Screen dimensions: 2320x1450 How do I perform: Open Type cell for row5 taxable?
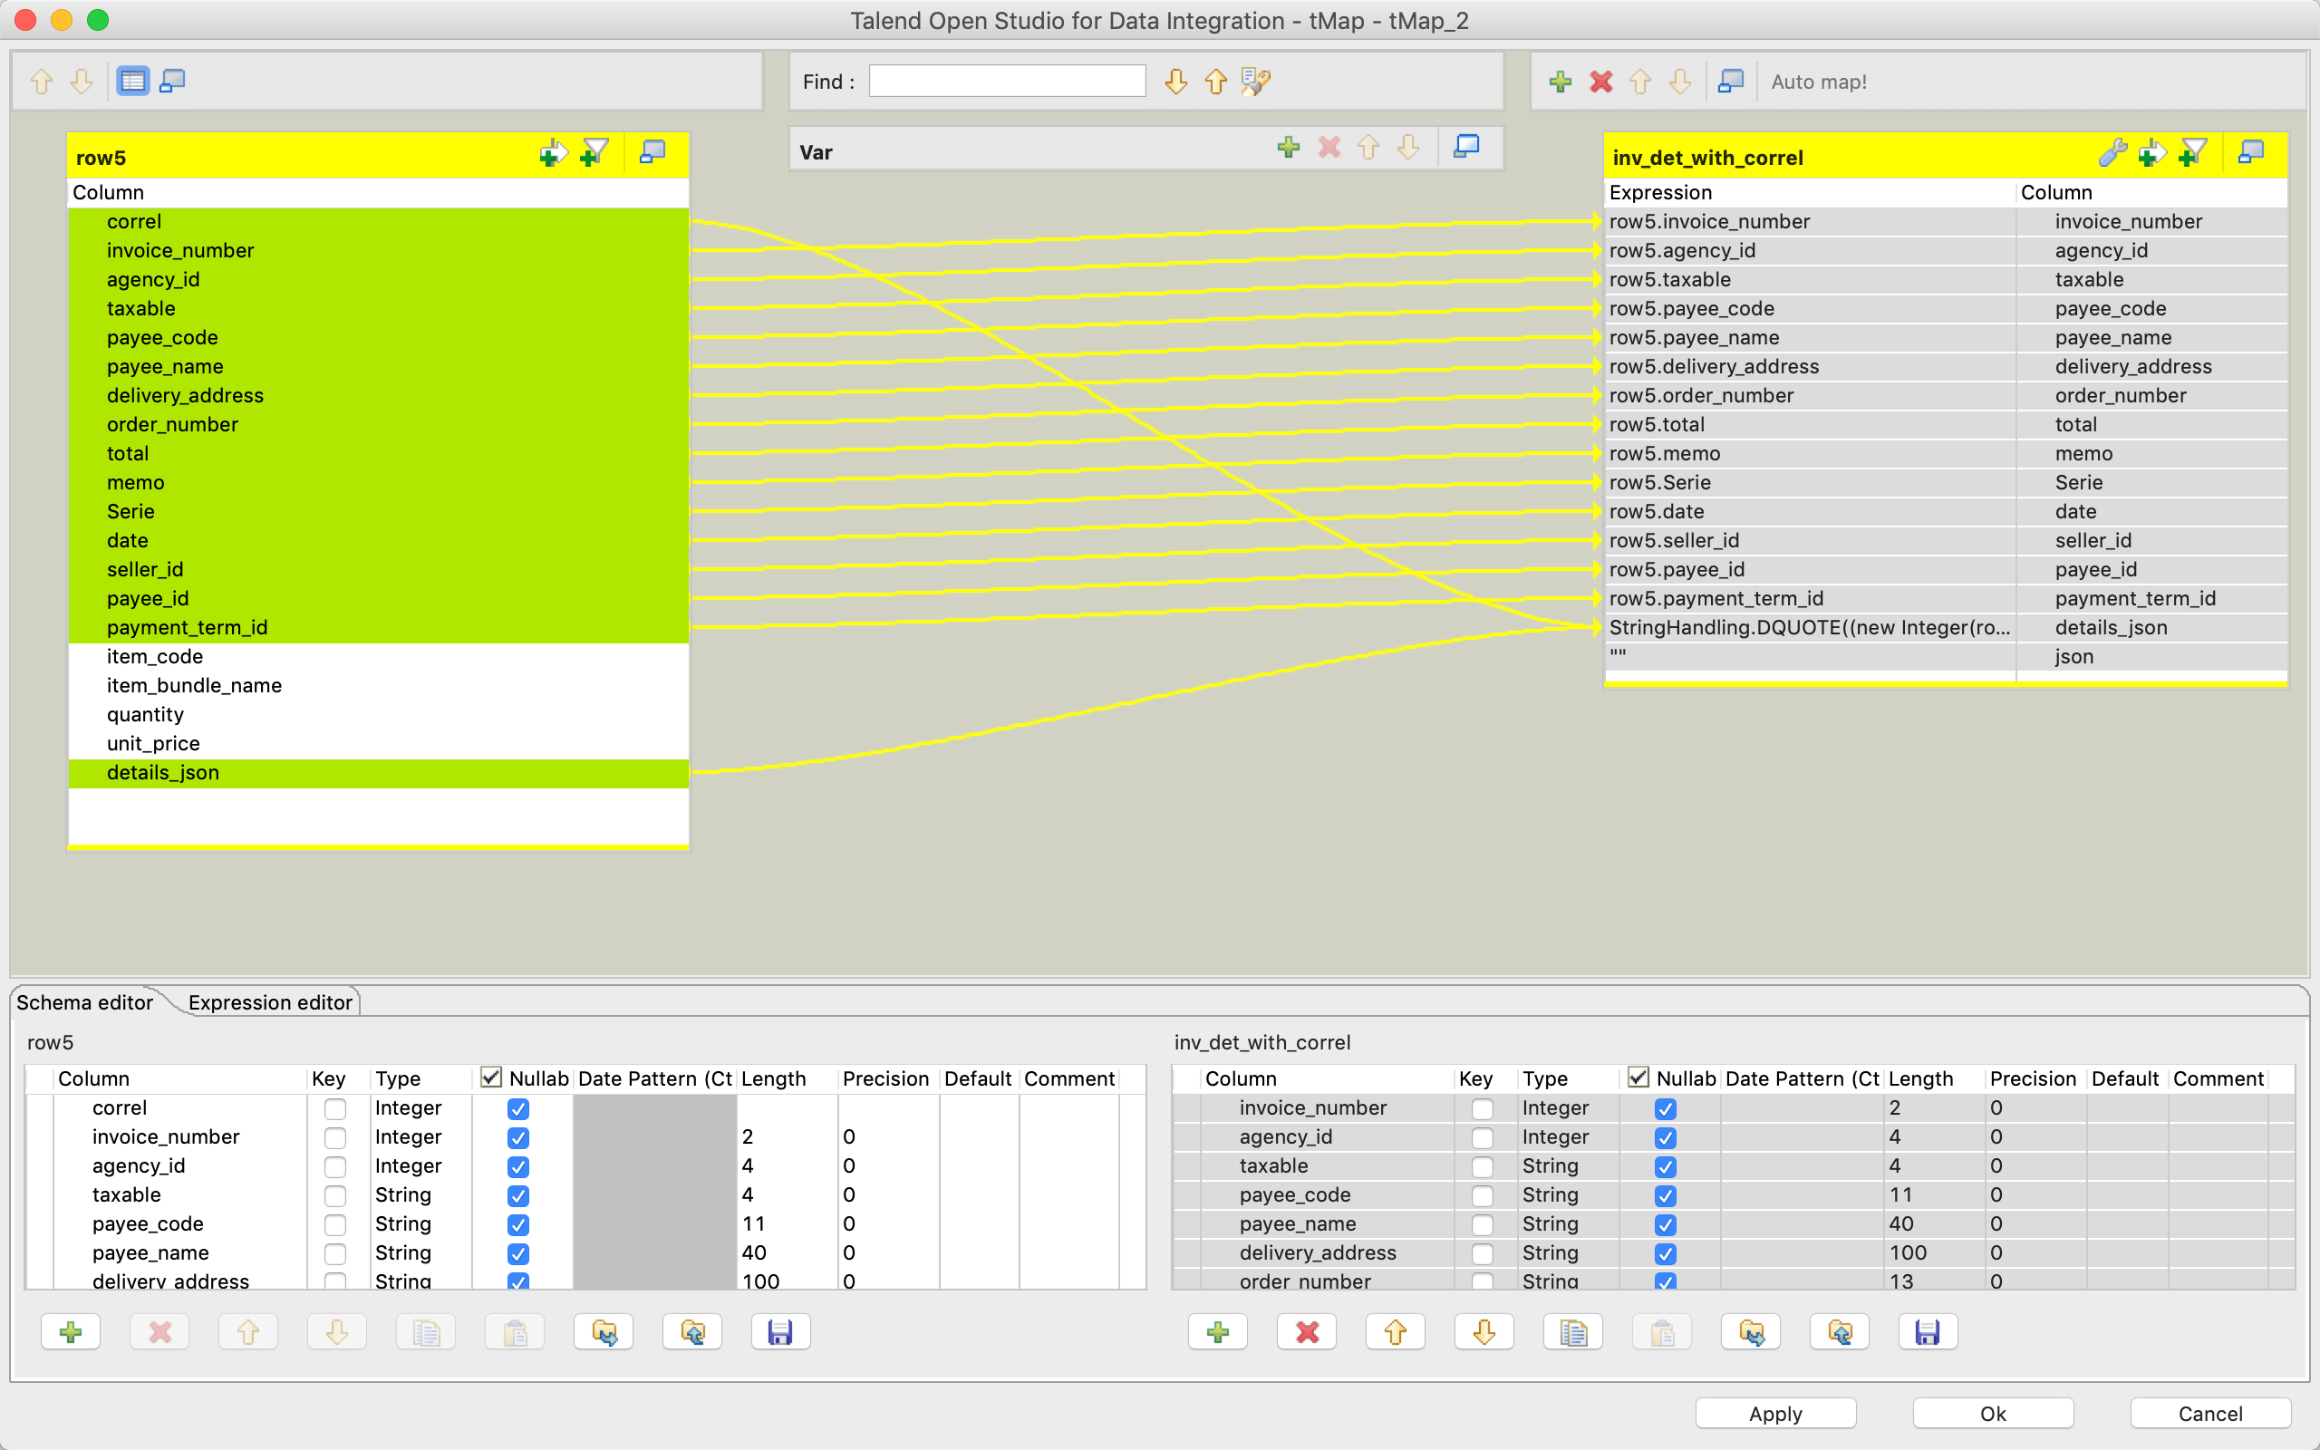tap(420, 1195)
